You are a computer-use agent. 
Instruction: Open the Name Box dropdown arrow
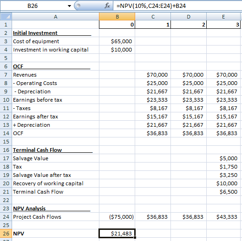[69, 6]
